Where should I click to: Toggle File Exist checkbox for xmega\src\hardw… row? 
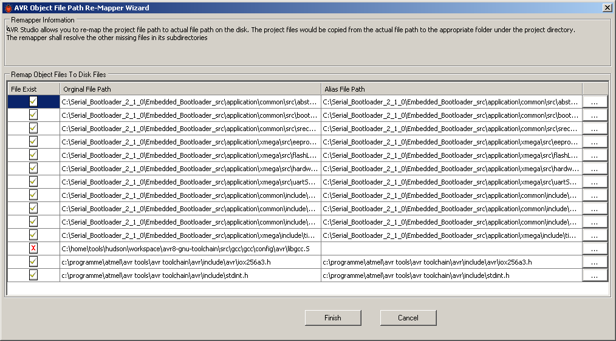(x=33, y=168)
